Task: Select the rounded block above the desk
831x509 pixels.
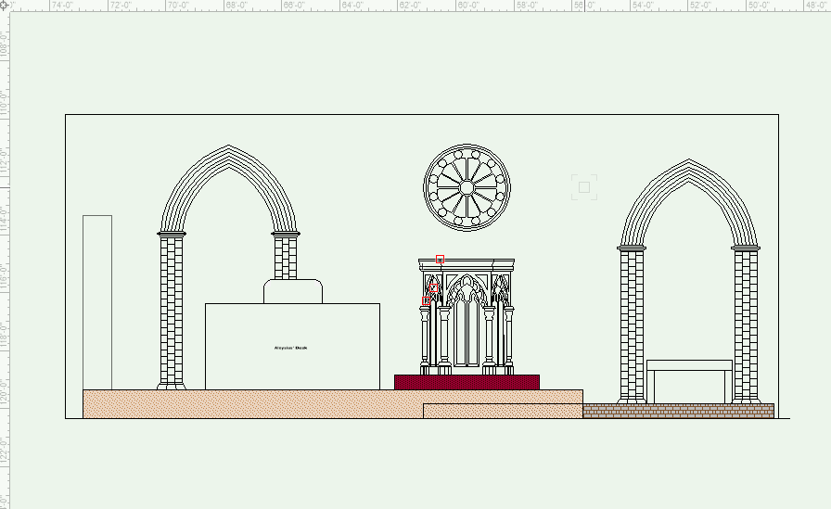Action: [293, 291]
